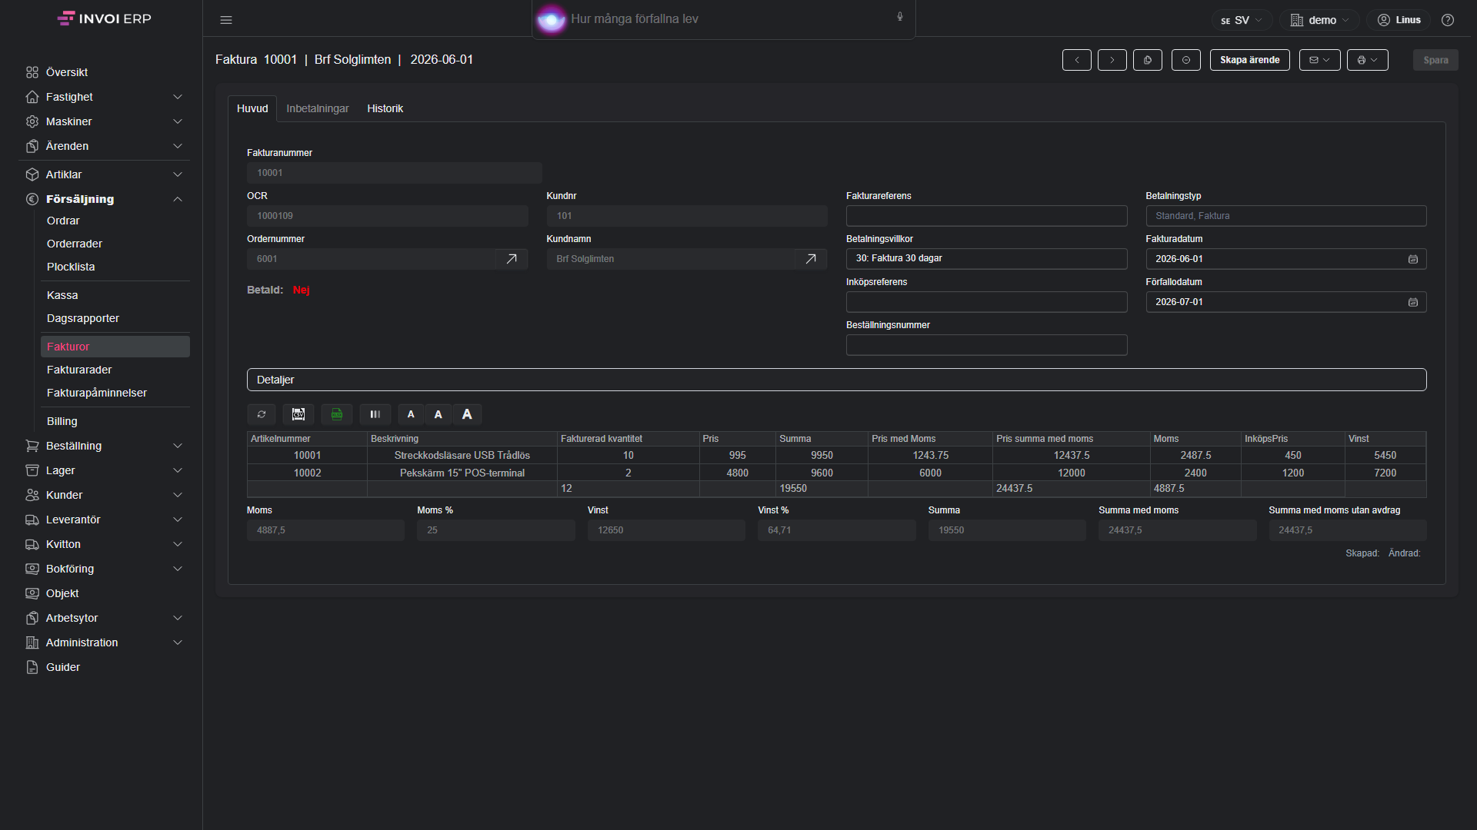The height and width of the screenshot is (830, 1477).
Task: Open the column chooser icon
Action: 375,414
